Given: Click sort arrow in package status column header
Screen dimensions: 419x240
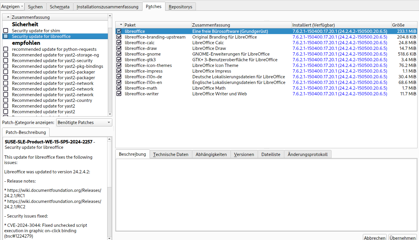Looking at the screenshot, I should (x=121, y=25).
